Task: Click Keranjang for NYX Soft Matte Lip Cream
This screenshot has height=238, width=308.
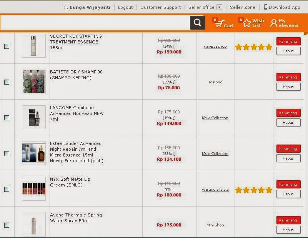Action: [288, 185]
